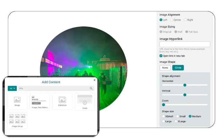Select None image shape button
This screenshot has width=223, height=139.
click(x=165, y=68)
